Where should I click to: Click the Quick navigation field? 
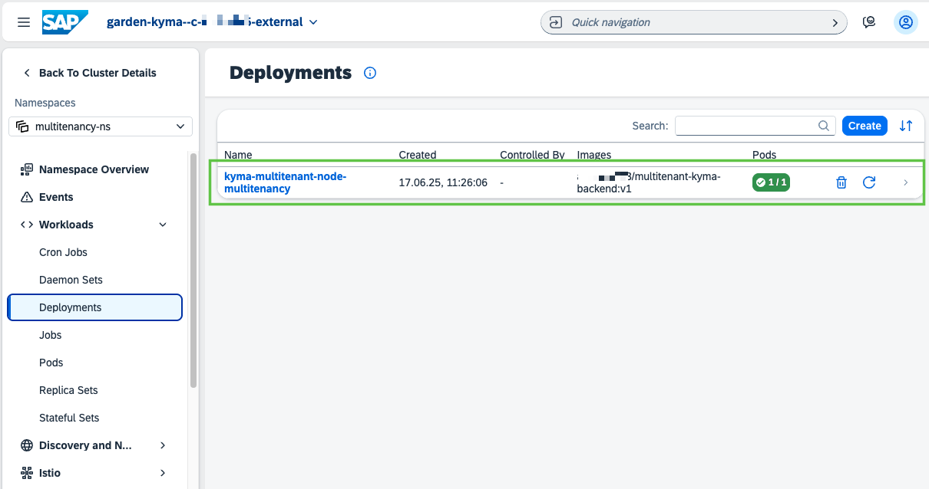coord(694,22)
